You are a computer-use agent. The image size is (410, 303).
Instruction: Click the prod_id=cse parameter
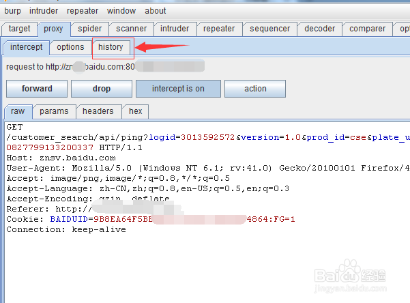(x=336, y=137)
